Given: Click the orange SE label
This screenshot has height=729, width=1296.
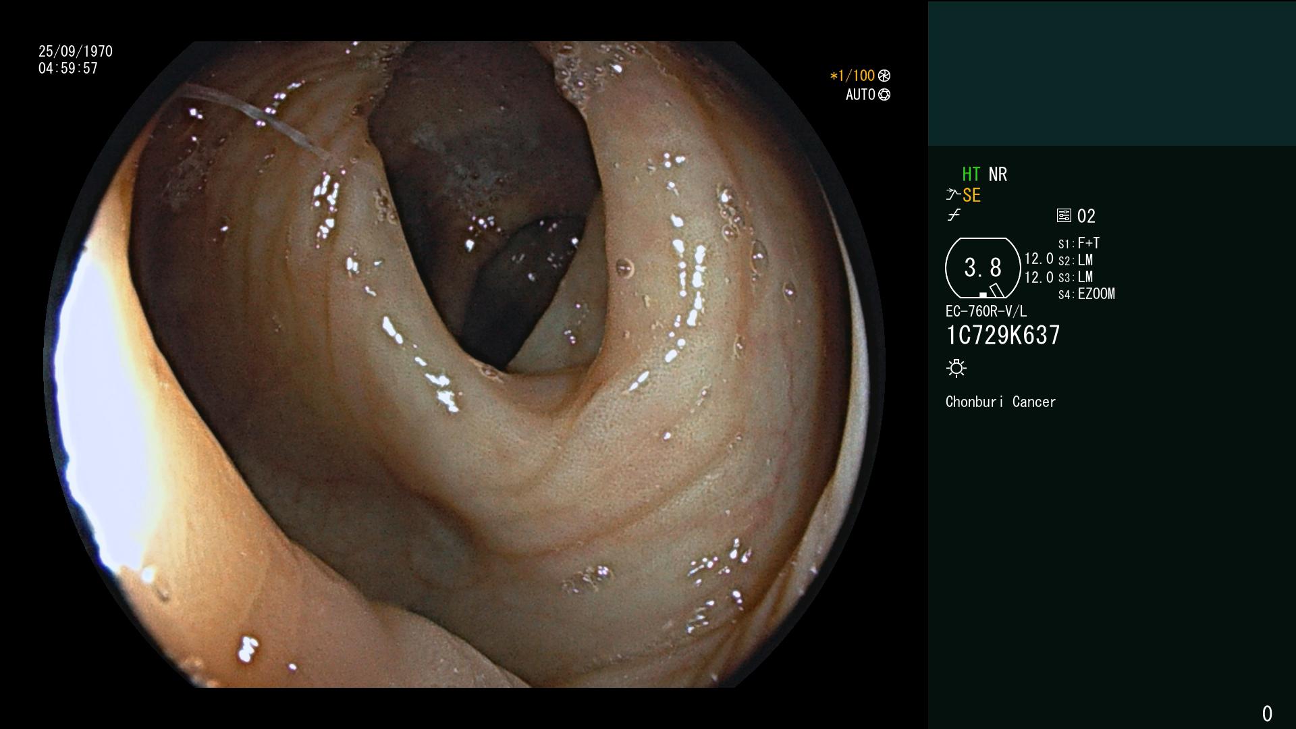Looking at the screenshot, I should (971, 195).
